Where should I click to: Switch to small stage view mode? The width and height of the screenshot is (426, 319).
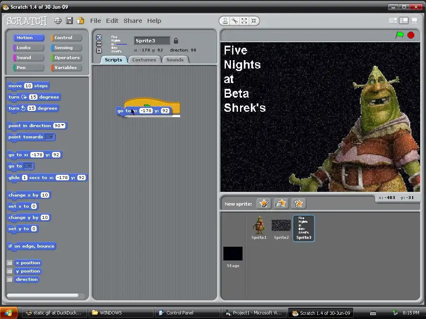(x=393, y=21)
